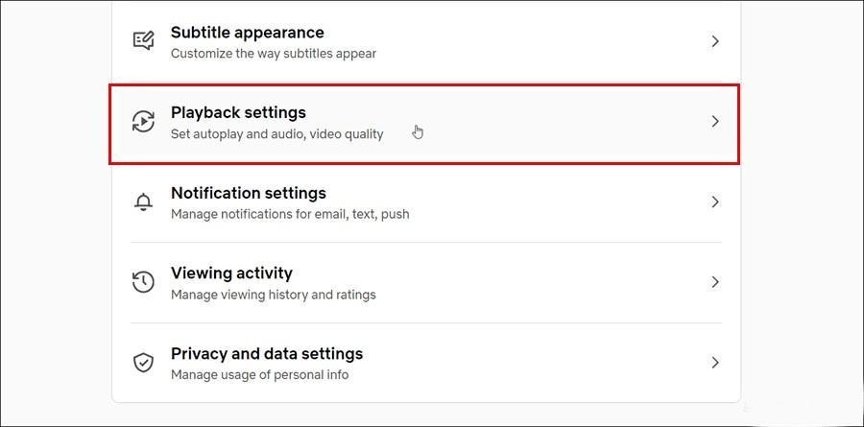Open the Subtitle appearance heading
Viewport: 864px width, 427px height.
[x=247, y=33]
